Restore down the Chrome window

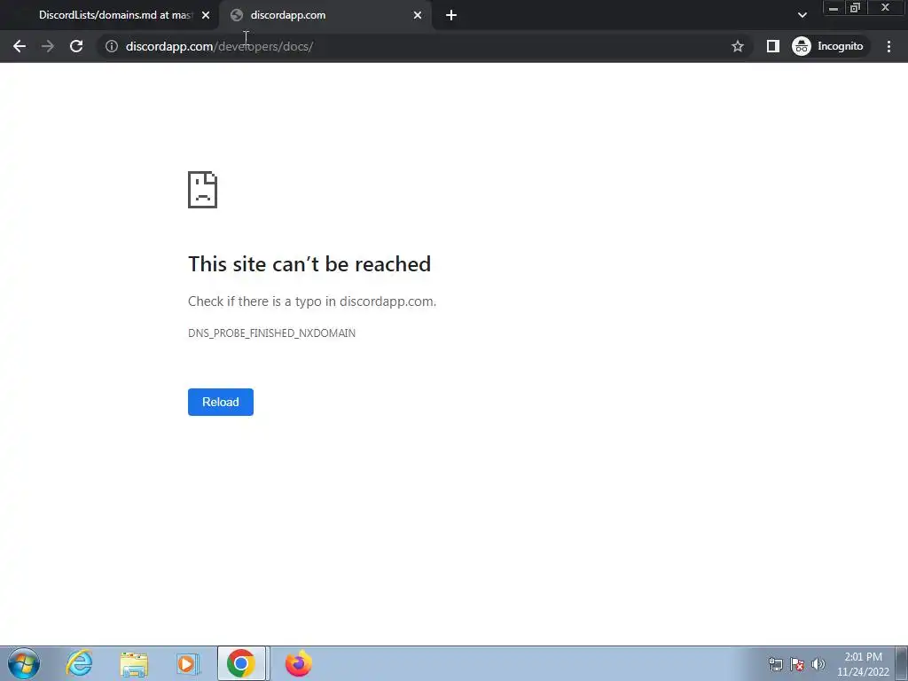pyautogui.click(x=856, y=8)
